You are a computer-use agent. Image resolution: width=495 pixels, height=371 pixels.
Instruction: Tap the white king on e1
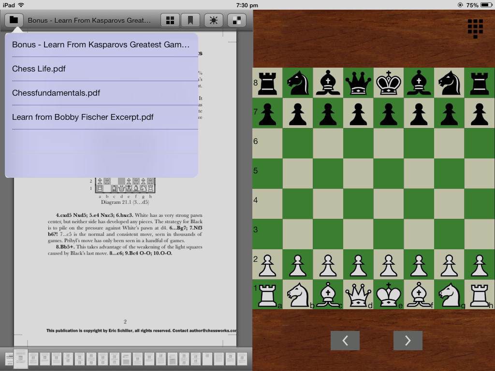[x=389, y=294]
